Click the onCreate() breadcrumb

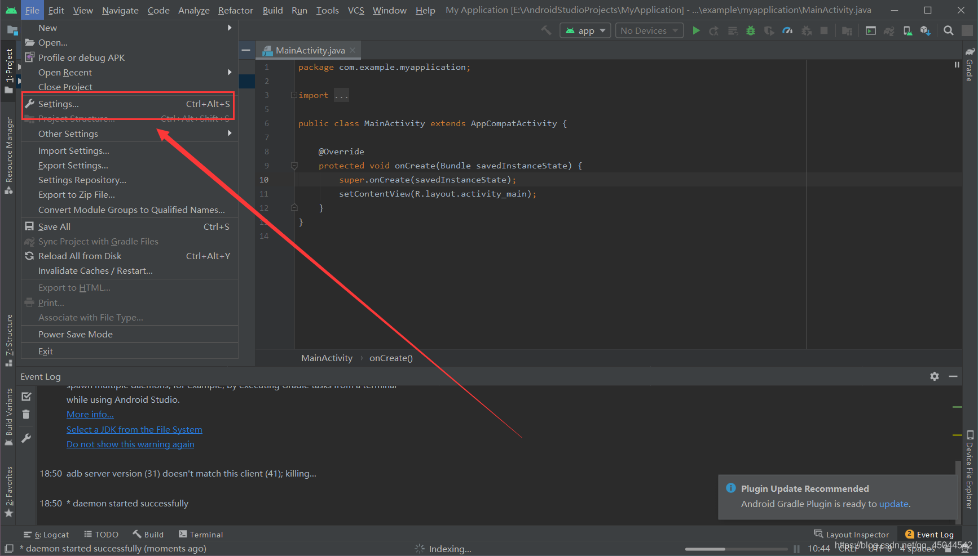pos(391,358)
